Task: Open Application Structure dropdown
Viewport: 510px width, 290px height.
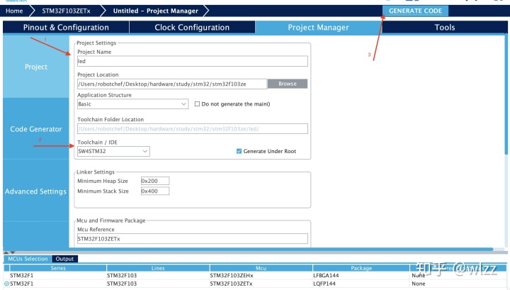Action: point(132,104)
